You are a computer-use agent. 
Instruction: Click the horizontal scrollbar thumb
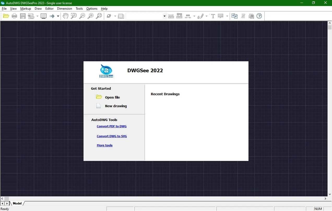(7, 199)
